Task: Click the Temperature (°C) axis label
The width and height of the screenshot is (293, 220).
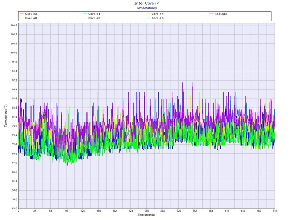Action: coord(6,116)
